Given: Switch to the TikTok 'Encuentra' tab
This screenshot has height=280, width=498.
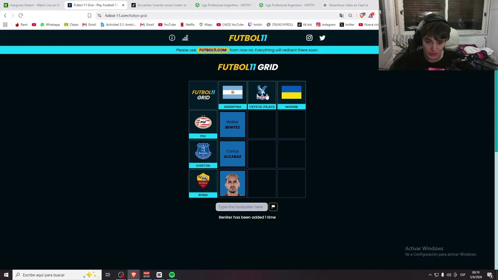Looking at the screenshot, I should click(160, 5).
